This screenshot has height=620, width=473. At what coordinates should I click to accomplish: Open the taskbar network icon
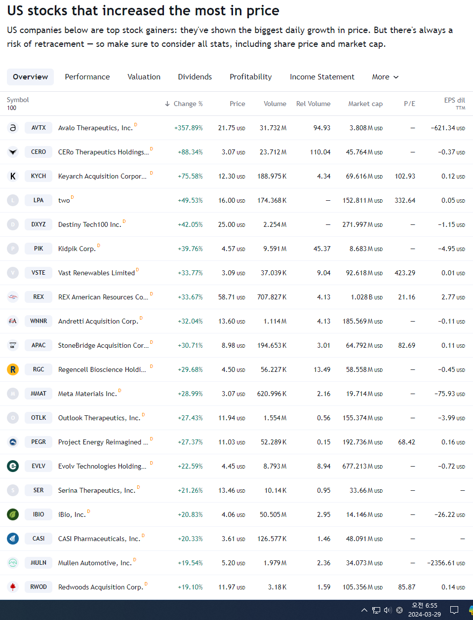click(x=376, y=610)
